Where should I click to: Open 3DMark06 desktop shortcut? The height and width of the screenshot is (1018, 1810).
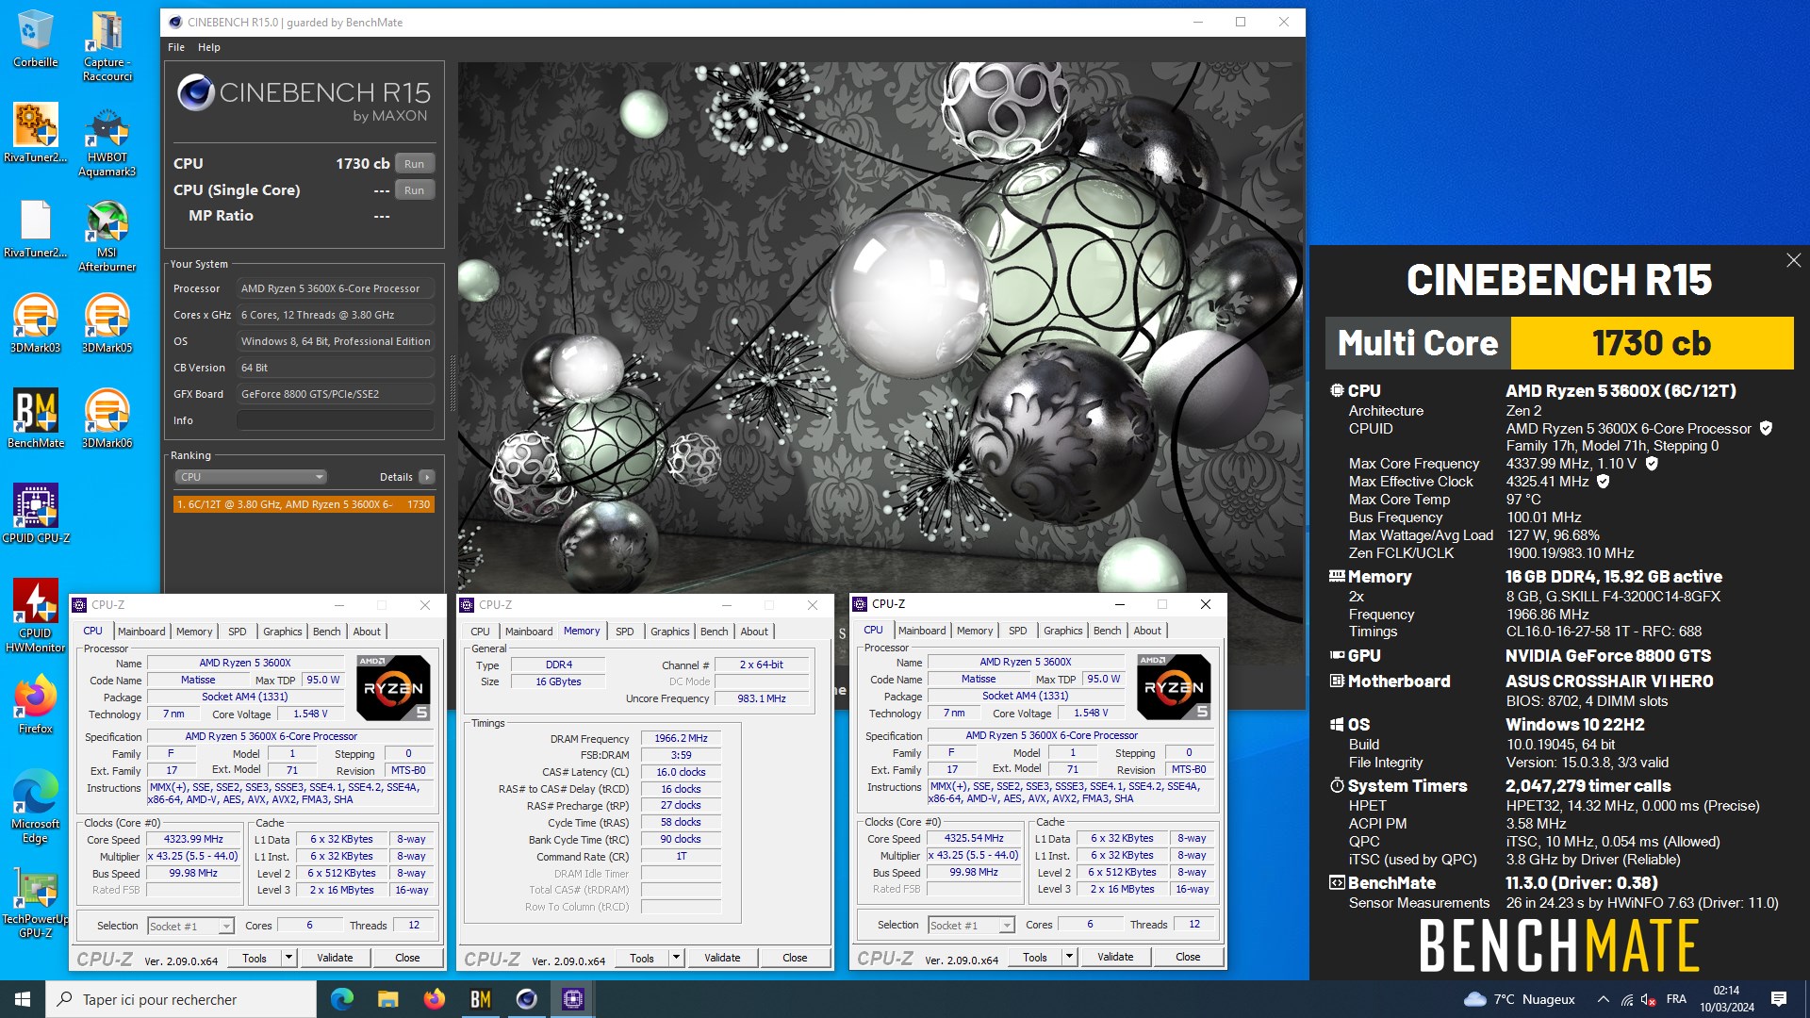click(x=107, y=419)
